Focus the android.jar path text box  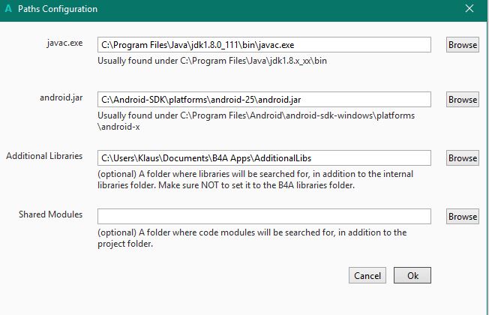coord(264,99)
